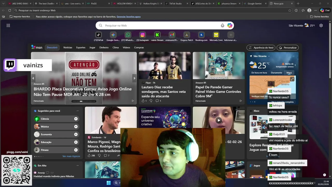
Task: Open the vainis Stream Kick shortcut
Action: click(x=157, y=35)
